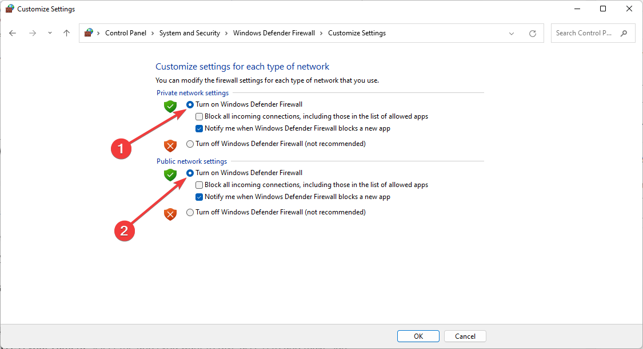Click 'Customize settings for each type of network' title
Viewport: 643px width, 349px height.
(x=242, y=67)
